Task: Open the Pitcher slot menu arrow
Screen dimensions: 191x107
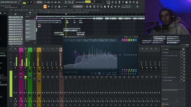Action: point(163,53)
